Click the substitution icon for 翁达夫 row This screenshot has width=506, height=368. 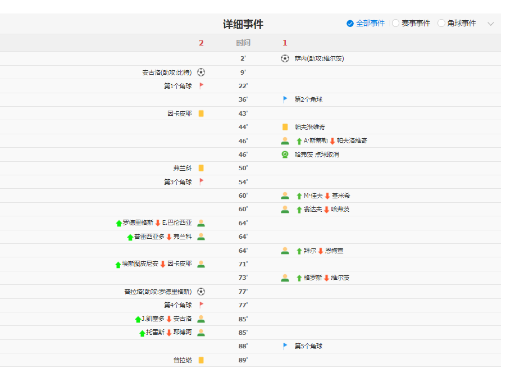(x=285, y=209)
